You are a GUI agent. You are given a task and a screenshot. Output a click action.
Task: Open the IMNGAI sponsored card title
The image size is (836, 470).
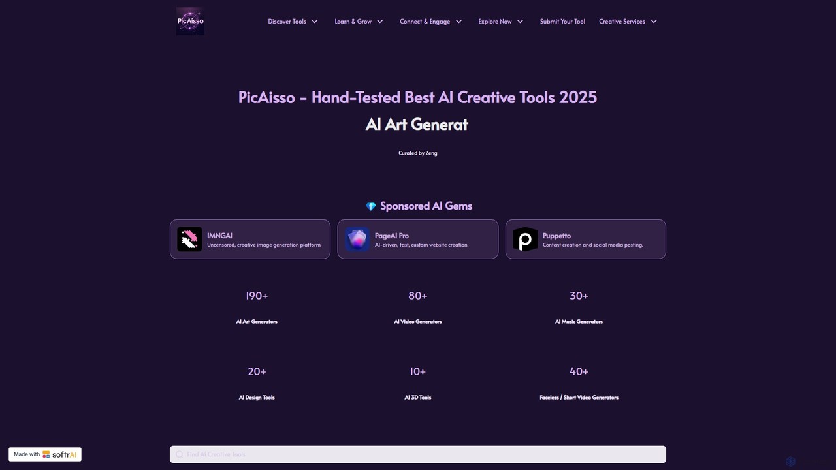coord(219,236)
